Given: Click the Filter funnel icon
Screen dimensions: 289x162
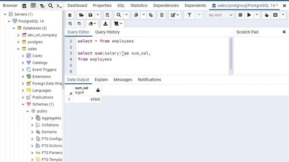Looking at the screenshot, I should 190,15.
